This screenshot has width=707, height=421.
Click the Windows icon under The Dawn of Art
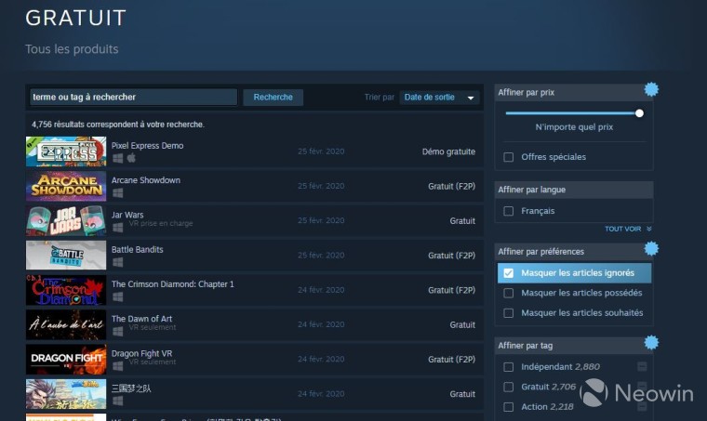point(118,332)
